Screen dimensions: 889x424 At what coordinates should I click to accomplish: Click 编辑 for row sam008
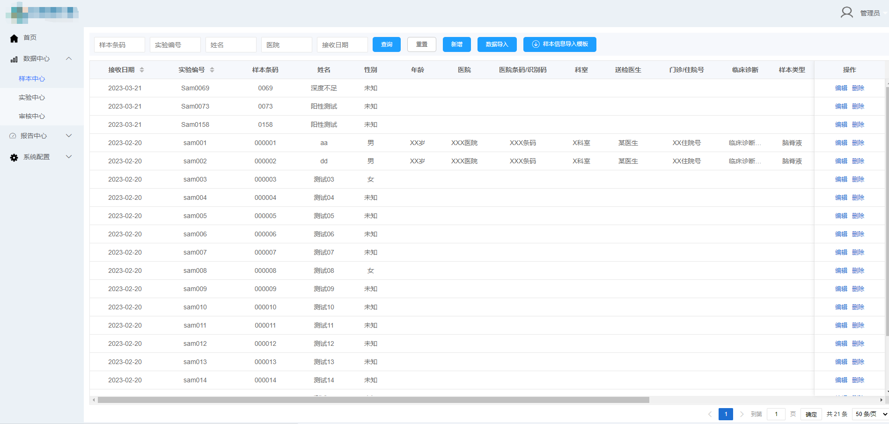tap(841, 270)
